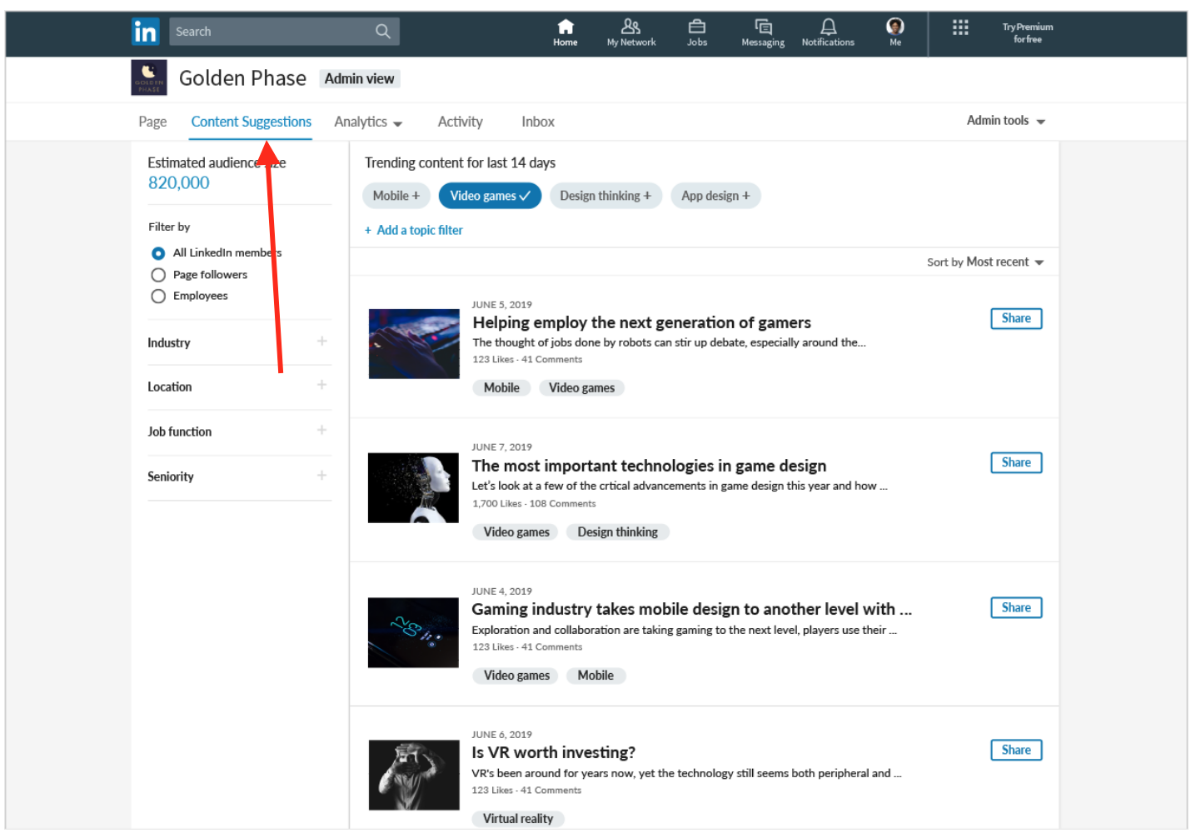This screenshot has width=1201, height=838.
Task: Toggle the Video games topic chip
Action: [x=490, y=197]
